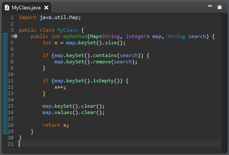
Task: Click line number 10 in the gutter
Action: click(11, 74)
